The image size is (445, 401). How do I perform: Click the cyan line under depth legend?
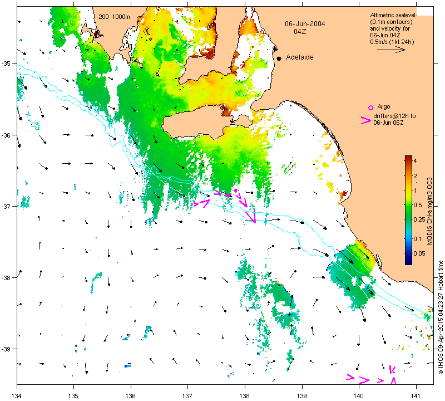click(x=109, y=22)
